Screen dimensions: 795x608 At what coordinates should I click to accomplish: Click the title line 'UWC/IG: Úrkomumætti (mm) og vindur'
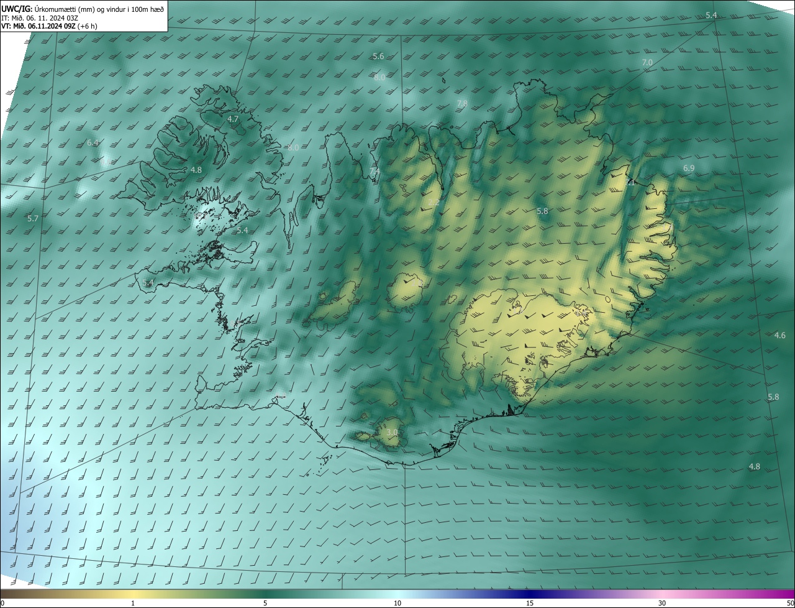pyautogui.click(x=83, y=8)
